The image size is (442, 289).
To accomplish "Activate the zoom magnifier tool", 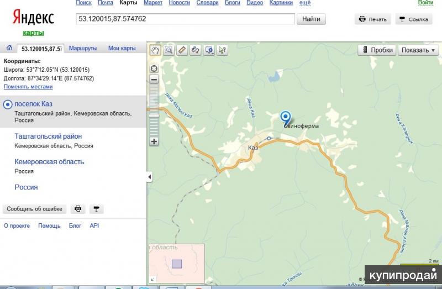I will 169,50.
